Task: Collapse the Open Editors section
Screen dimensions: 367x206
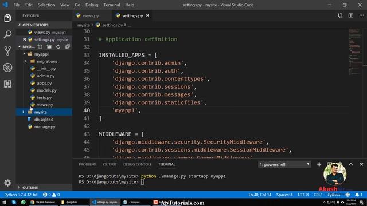Action: tap(19, 25)
